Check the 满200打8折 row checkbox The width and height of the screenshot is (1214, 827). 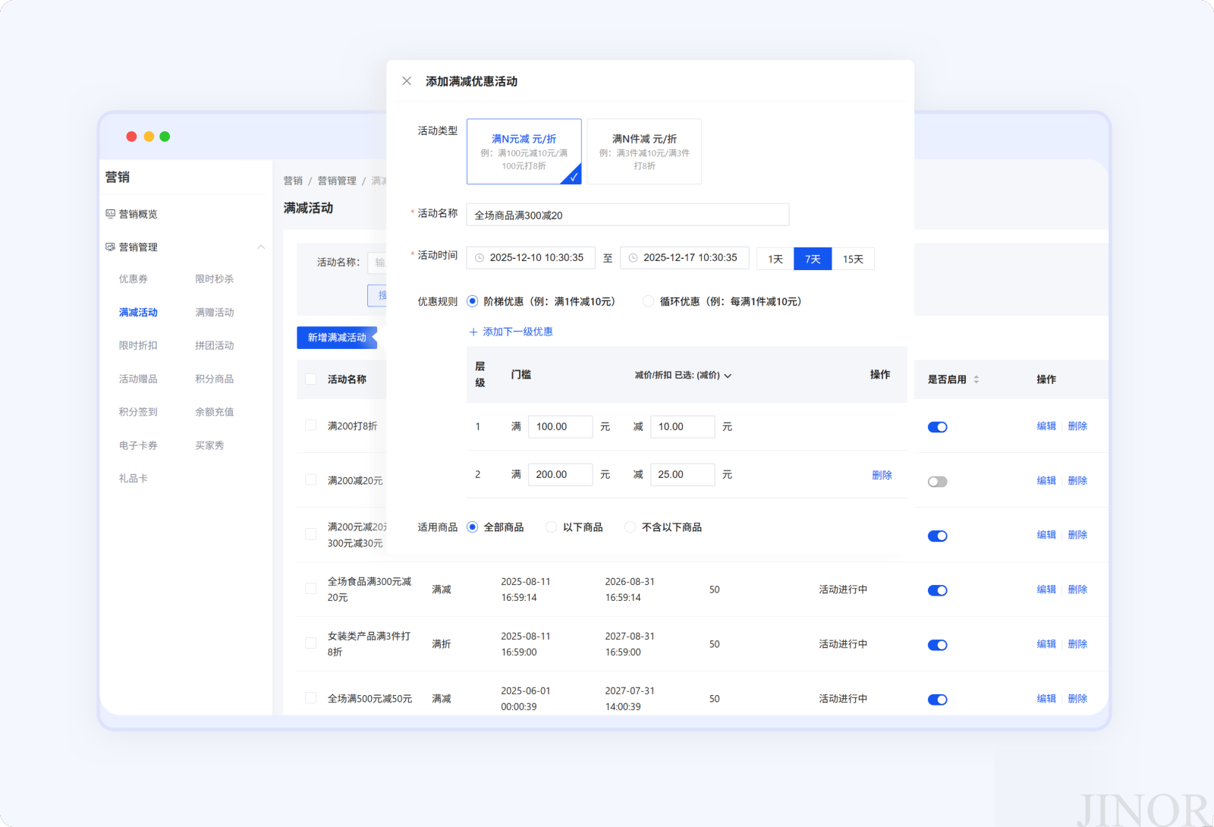point(311,426)
